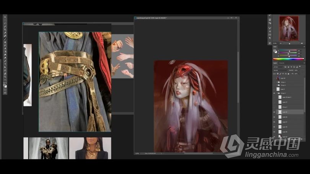This screenshot has height=174, width=310.
Task: Expand the Group 4 folder arrow
Action: 277,85
